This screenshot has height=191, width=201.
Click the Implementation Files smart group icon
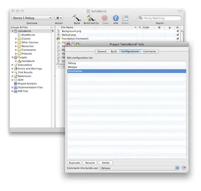tap(16, 87)
